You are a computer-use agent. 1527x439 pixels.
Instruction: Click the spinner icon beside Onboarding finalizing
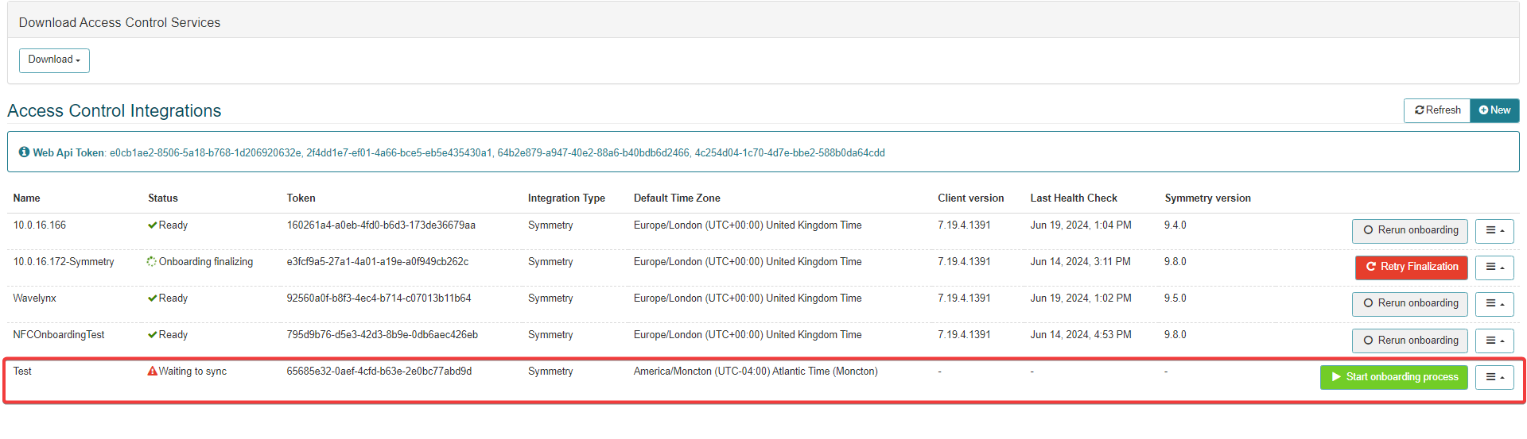(152, 262)
